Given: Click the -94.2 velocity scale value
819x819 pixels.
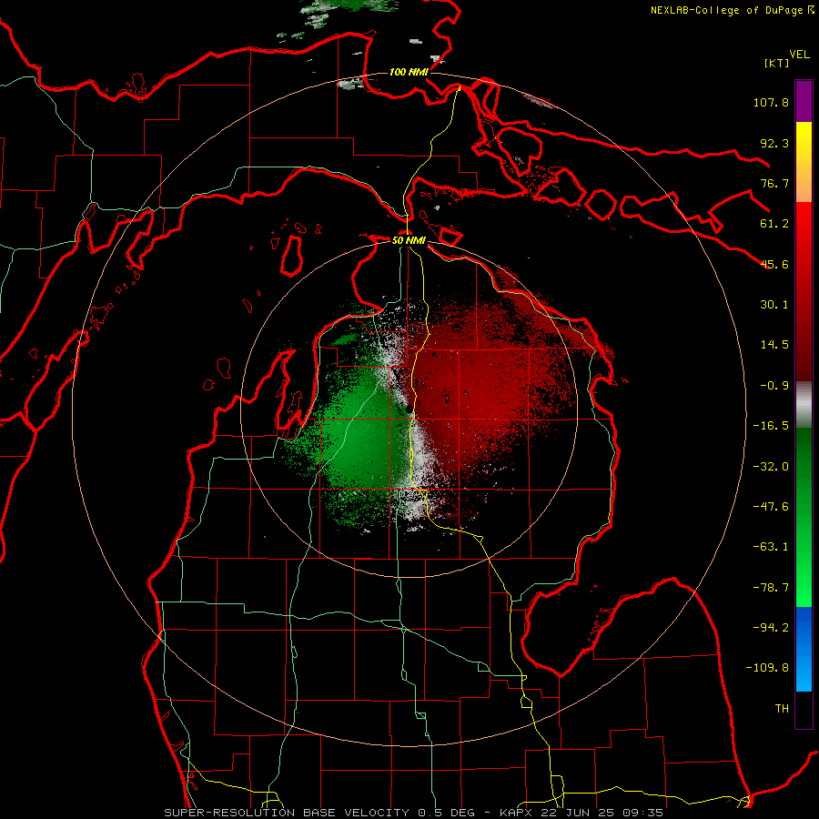Looking at the screenshot, I should coord(771,627).
